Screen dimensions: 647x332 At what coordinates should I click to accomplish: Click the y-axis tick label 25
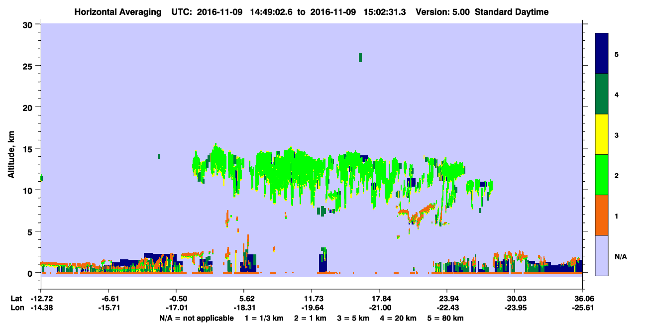click(28, 66)
